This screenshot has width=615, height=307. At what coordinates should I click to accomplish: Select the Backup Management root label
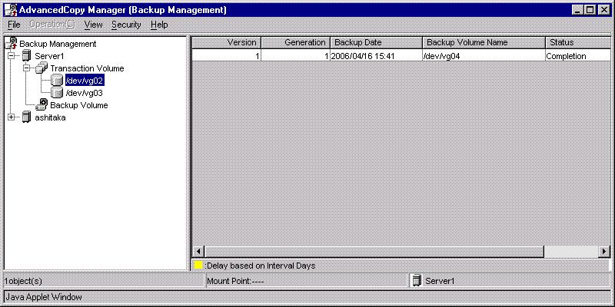(58, 44)
